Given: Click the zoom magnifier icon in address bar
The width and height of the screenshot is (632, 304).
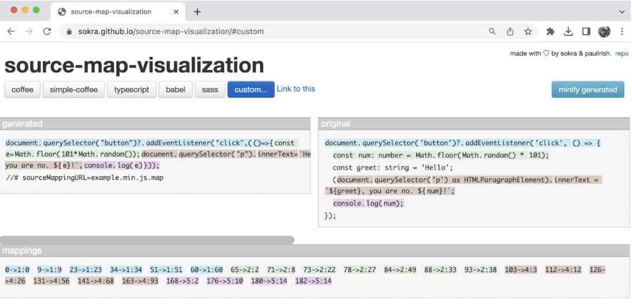Looking at the screenshot, I should click(x=492, y=31).
